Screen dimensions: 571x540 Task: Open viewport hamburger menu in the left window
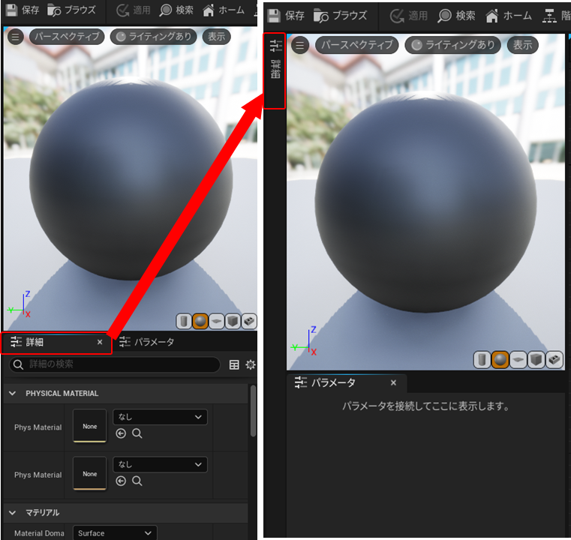pyautogui.click(x=15, y=37)
